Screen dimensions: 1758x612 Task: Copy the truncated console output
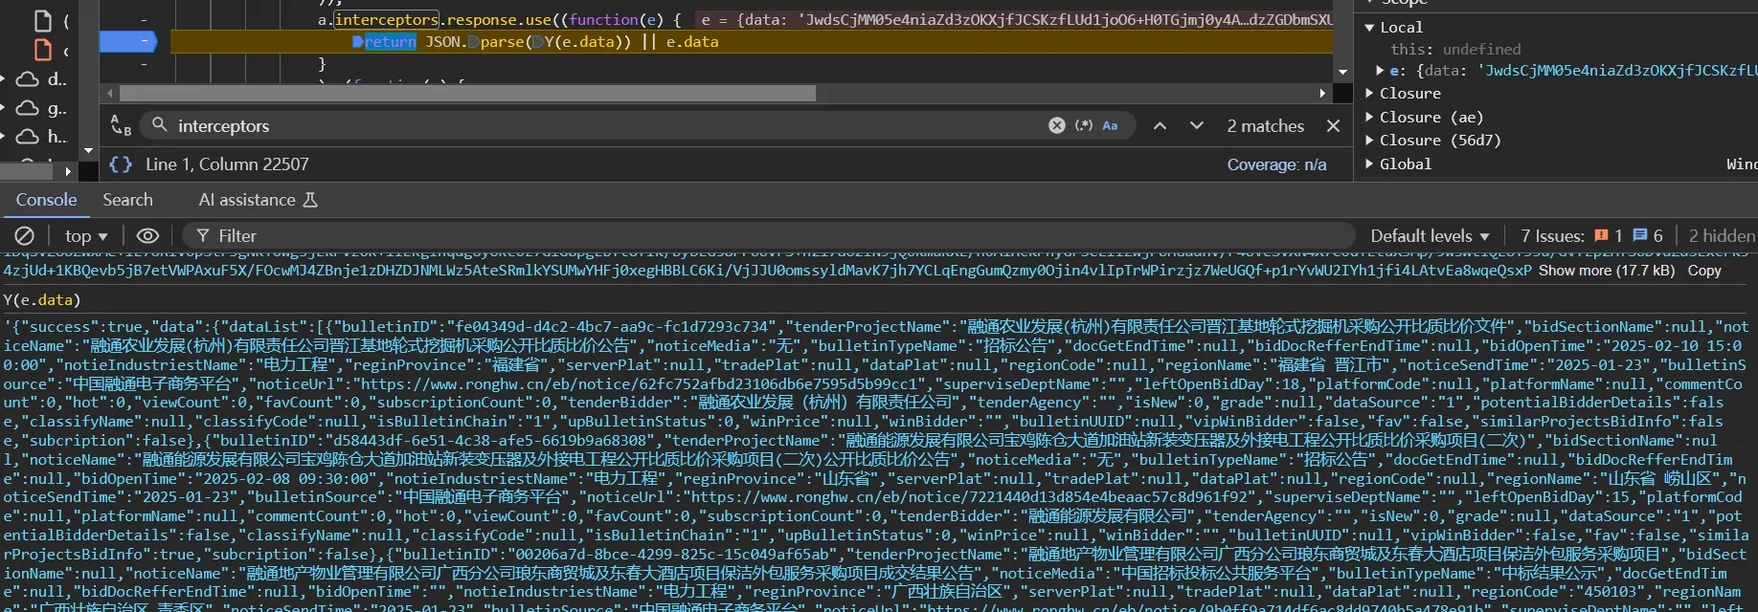pyautogui.click(x=1704, y=271)
